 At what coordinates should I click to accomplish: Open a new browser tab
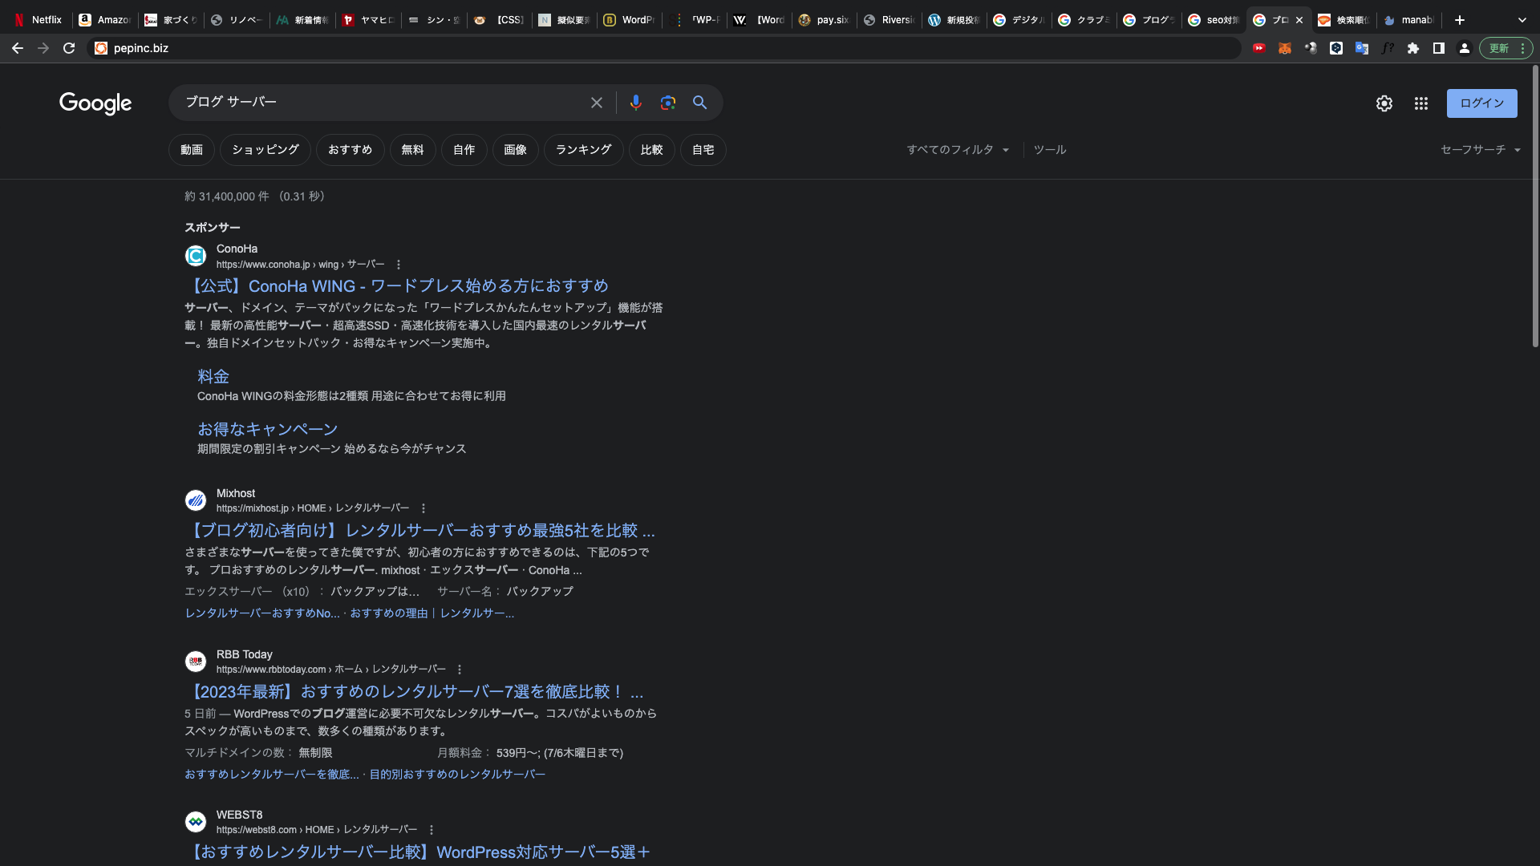tap(1460, 20)
